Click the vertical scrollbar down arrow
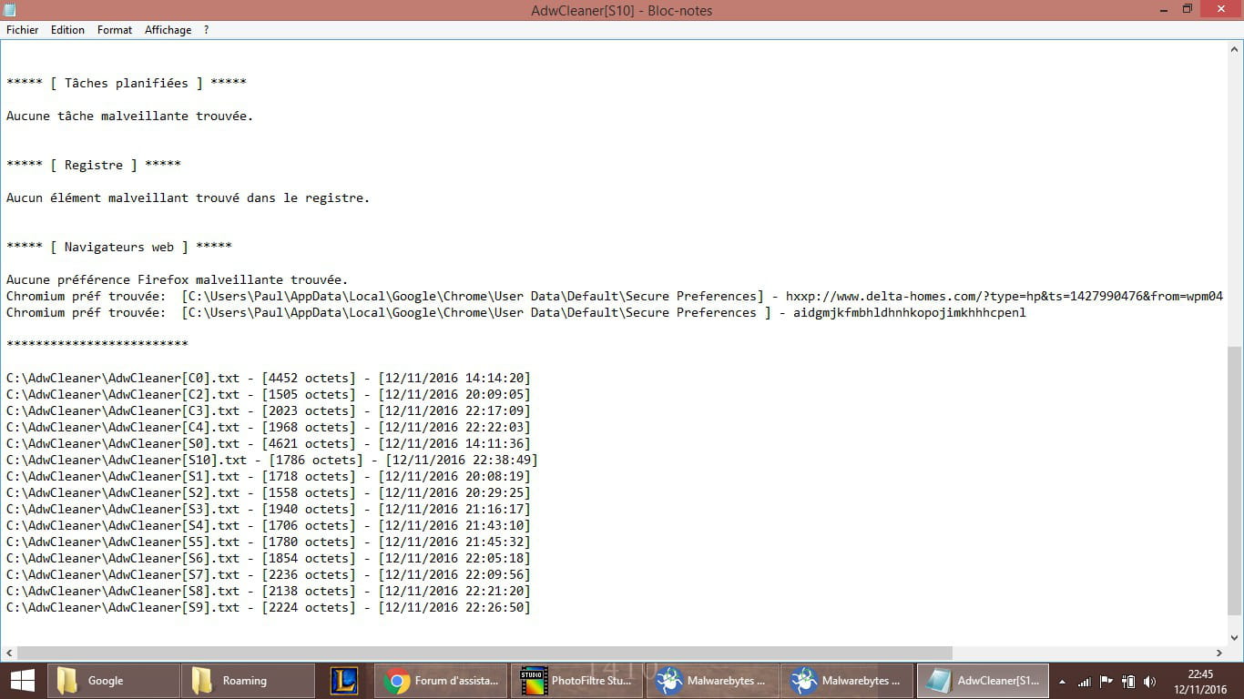 [x=1235, y=638]
